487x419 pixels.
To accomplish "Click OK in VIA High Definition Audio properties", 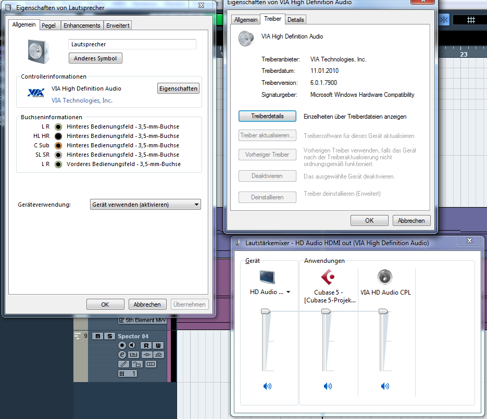I will (x=369, y=221).
